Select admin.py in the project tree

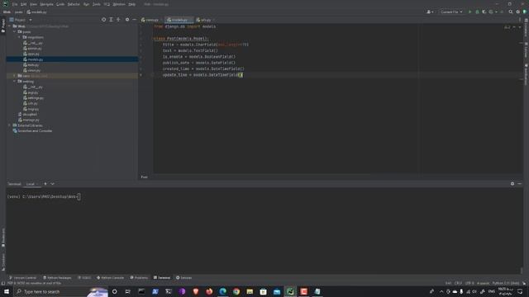tap(32, 48)
